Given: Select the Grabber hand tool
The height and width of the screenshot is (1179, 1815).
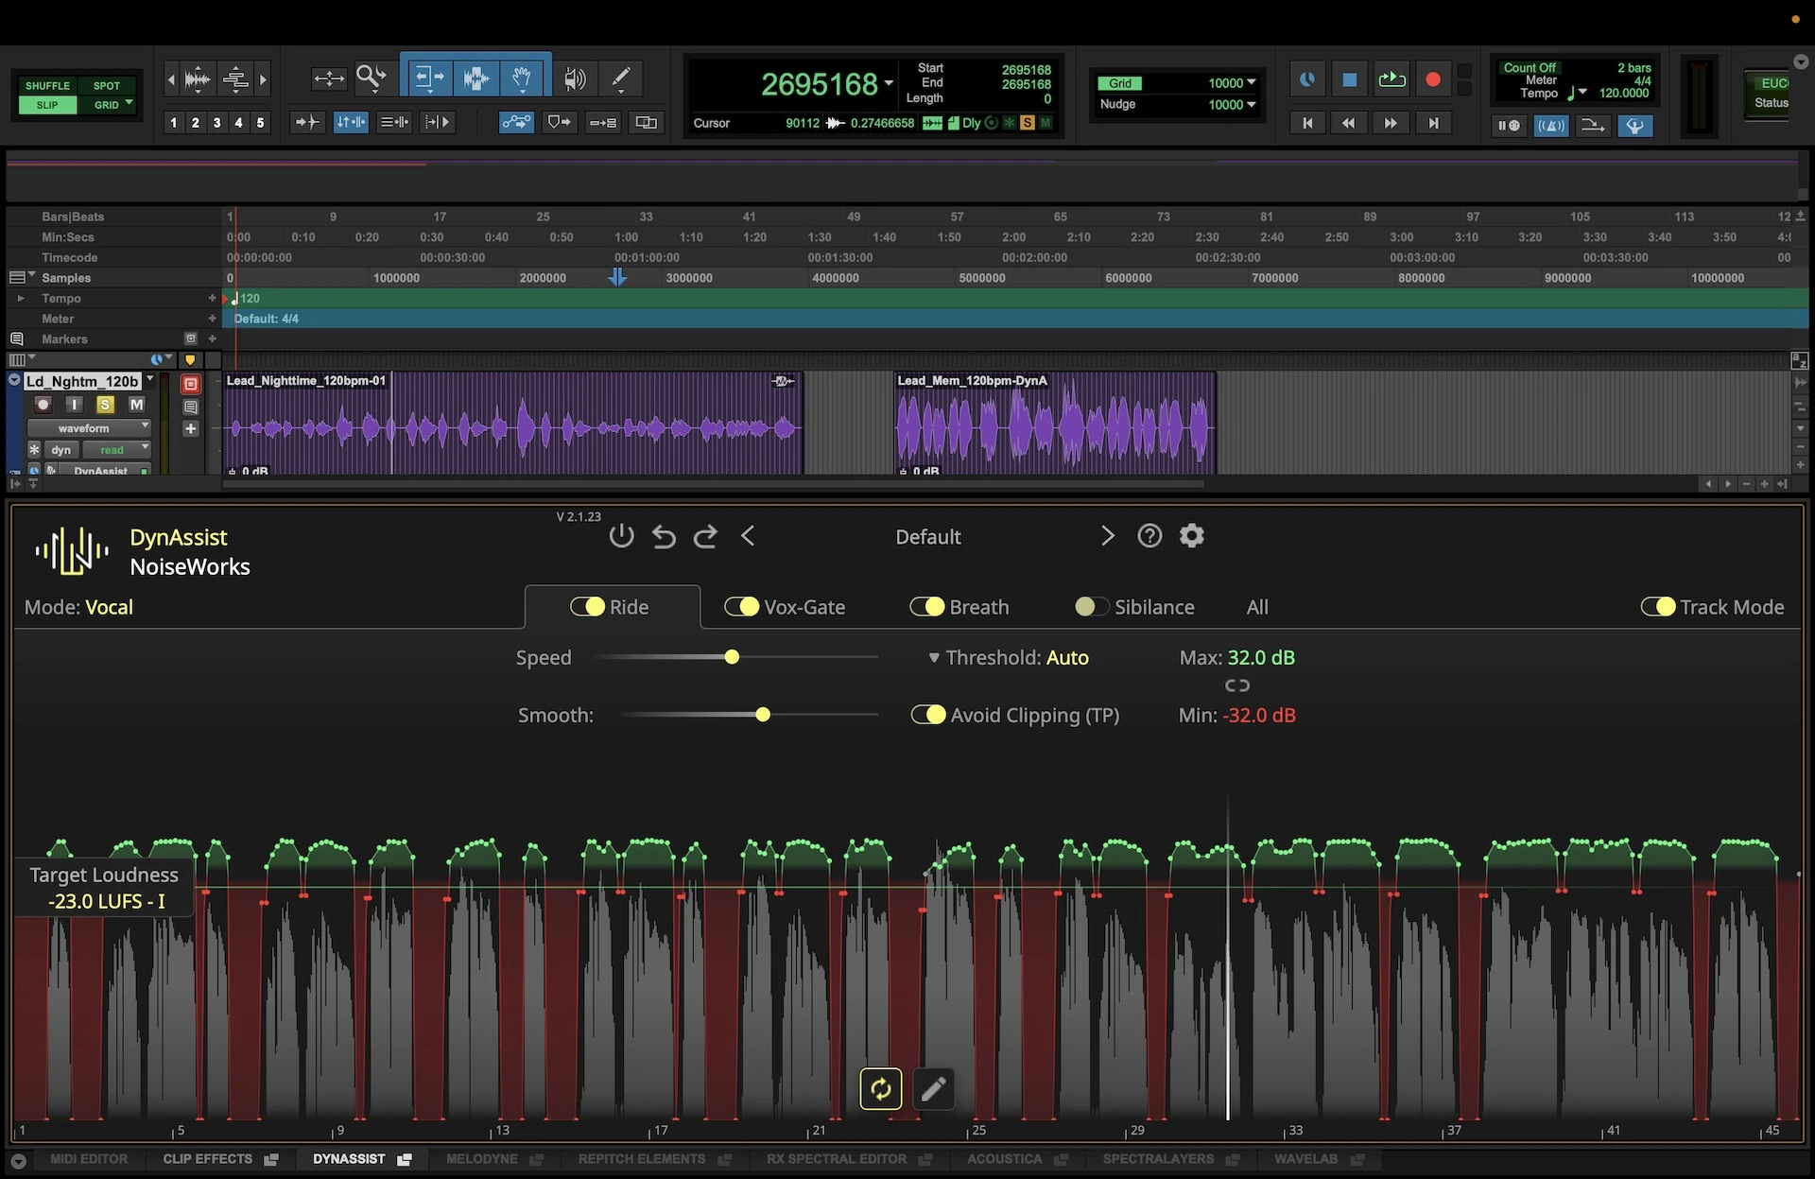Looking at the screenshot, I should tap(521, 78).
